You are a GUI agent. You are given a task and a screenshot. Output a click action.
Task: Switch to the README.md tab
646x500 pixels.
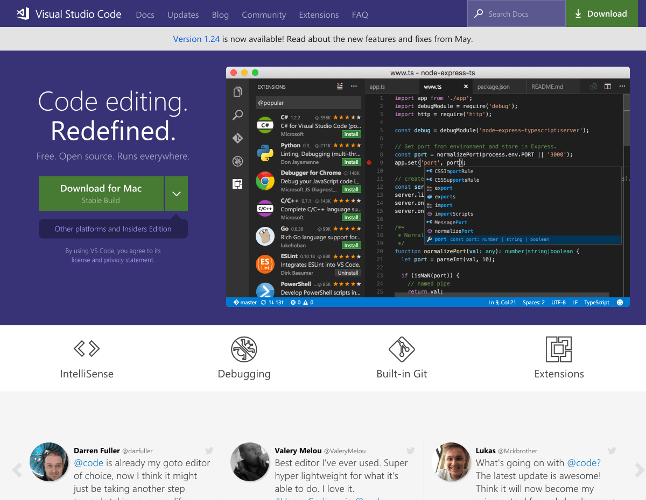click(553, 87)
